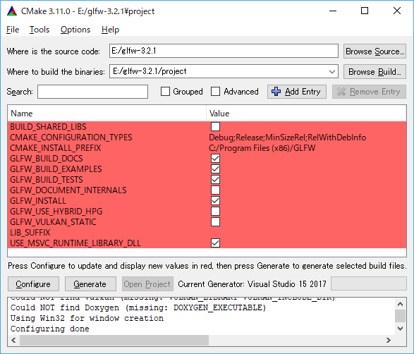This screenshot has width=414, height=354.
Task: Click the blue plus Add Entry icon
Action: click(x=276, y=92)
